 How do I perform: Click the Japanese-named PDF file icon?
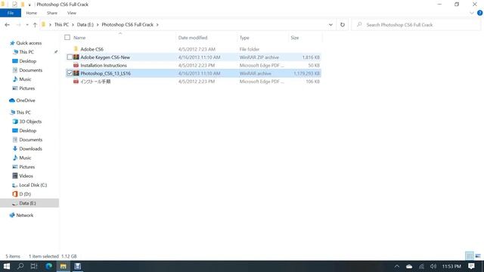(x=76, y=81)
